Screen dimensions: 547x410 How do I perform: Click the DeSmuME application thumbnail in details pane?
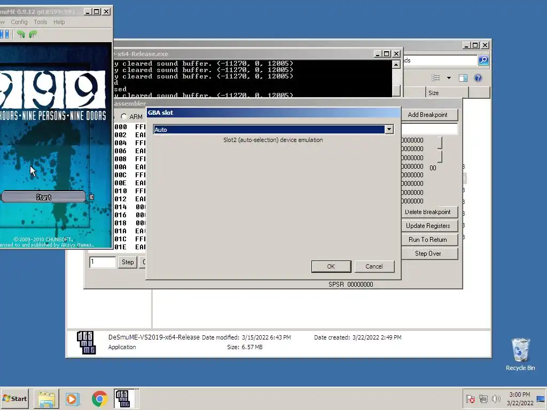coord(86,342)
